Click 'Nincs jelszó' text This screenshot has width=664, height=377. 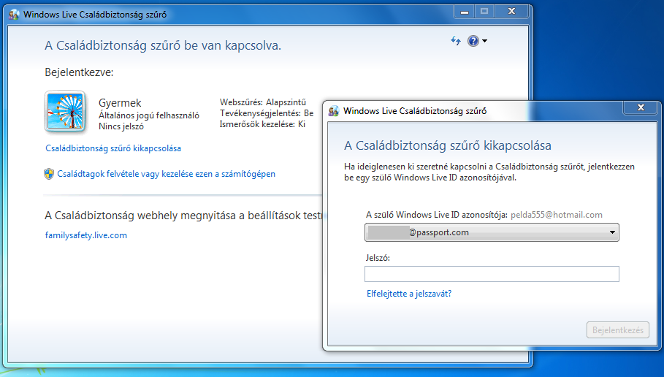[121, 126]
